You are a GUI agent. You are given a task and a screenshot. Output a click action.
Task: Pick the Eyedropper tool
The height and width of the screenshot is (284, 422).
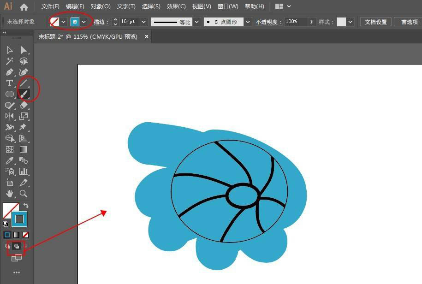[10, 160]
